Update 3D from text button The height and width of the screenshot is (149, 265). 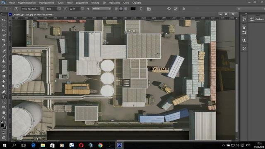point(183,9)
